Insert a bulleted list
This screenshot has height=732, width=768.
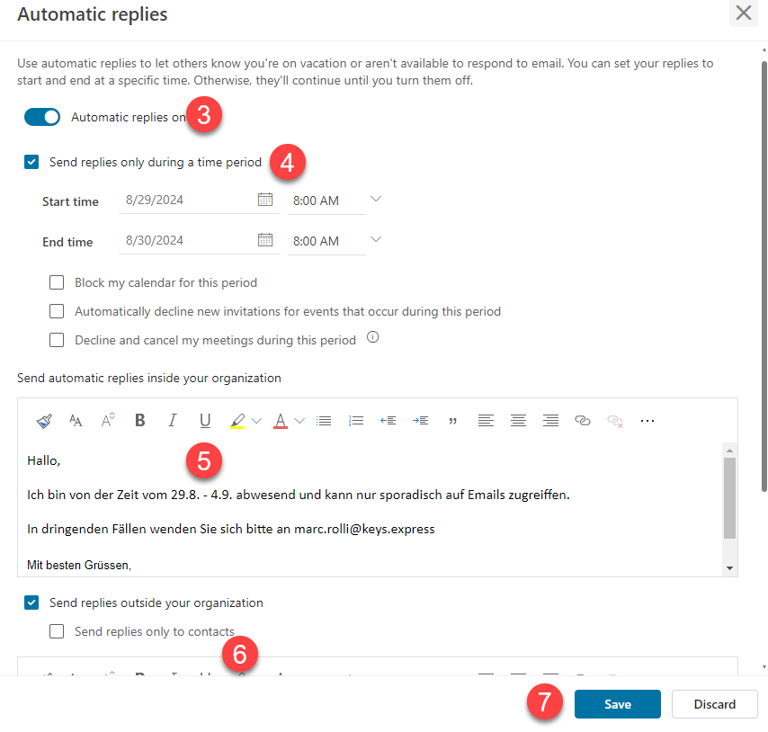(324, 420)
